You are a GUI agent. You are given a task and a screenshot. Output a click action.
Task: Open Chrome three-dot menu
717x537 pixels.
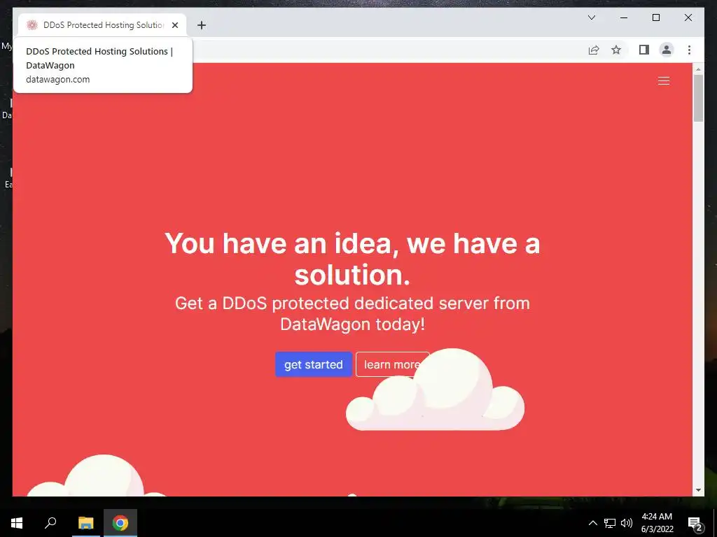(x=689, y=50)
